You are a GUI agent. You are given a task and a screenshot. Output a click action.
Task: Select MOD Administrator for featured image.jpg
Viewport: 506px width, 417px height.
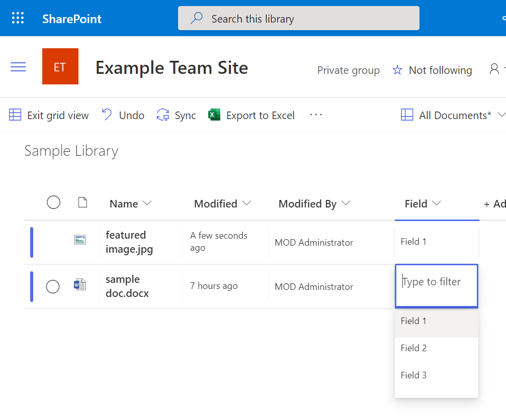[x=331, y=242]
